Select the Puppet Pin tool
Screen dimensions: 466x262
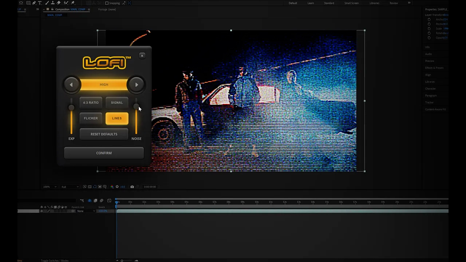[x=72, y=3]
